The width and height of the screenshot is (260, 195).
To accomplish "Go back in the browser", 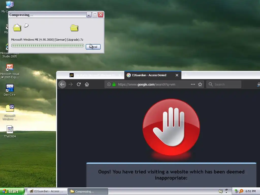I will point(62,84).
